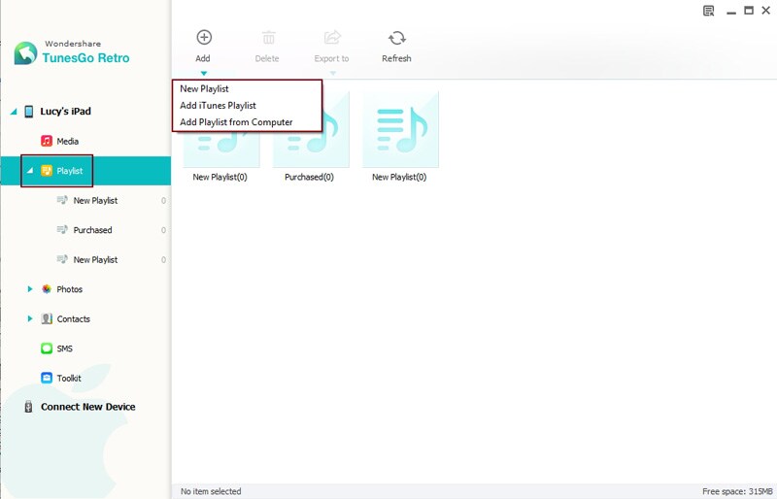The image size is (777, 499).
Task: Click the 'Free space: 315MB' status text
Action: (x=737, y=491)
